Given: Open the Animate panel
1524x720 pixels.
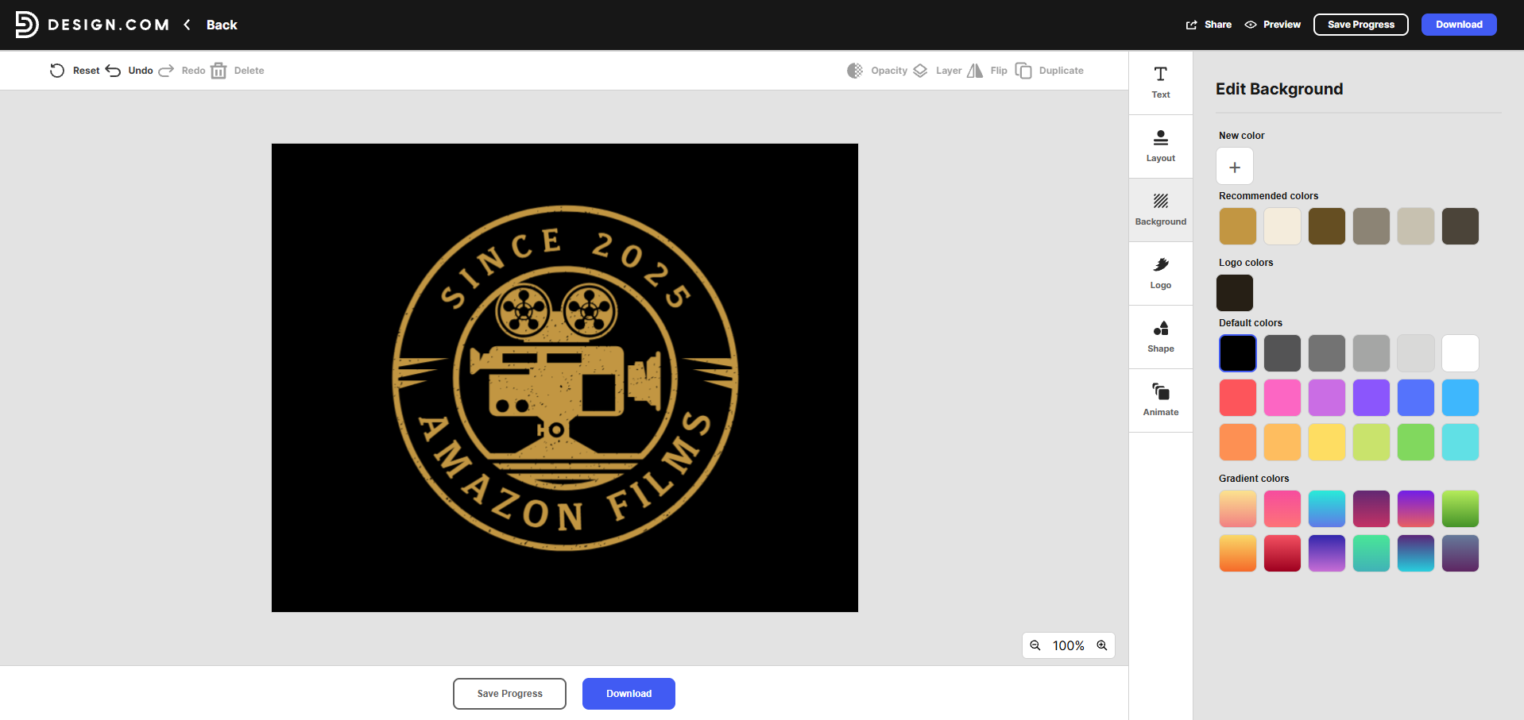Looking at the screenshot, I should point(1161,401).
